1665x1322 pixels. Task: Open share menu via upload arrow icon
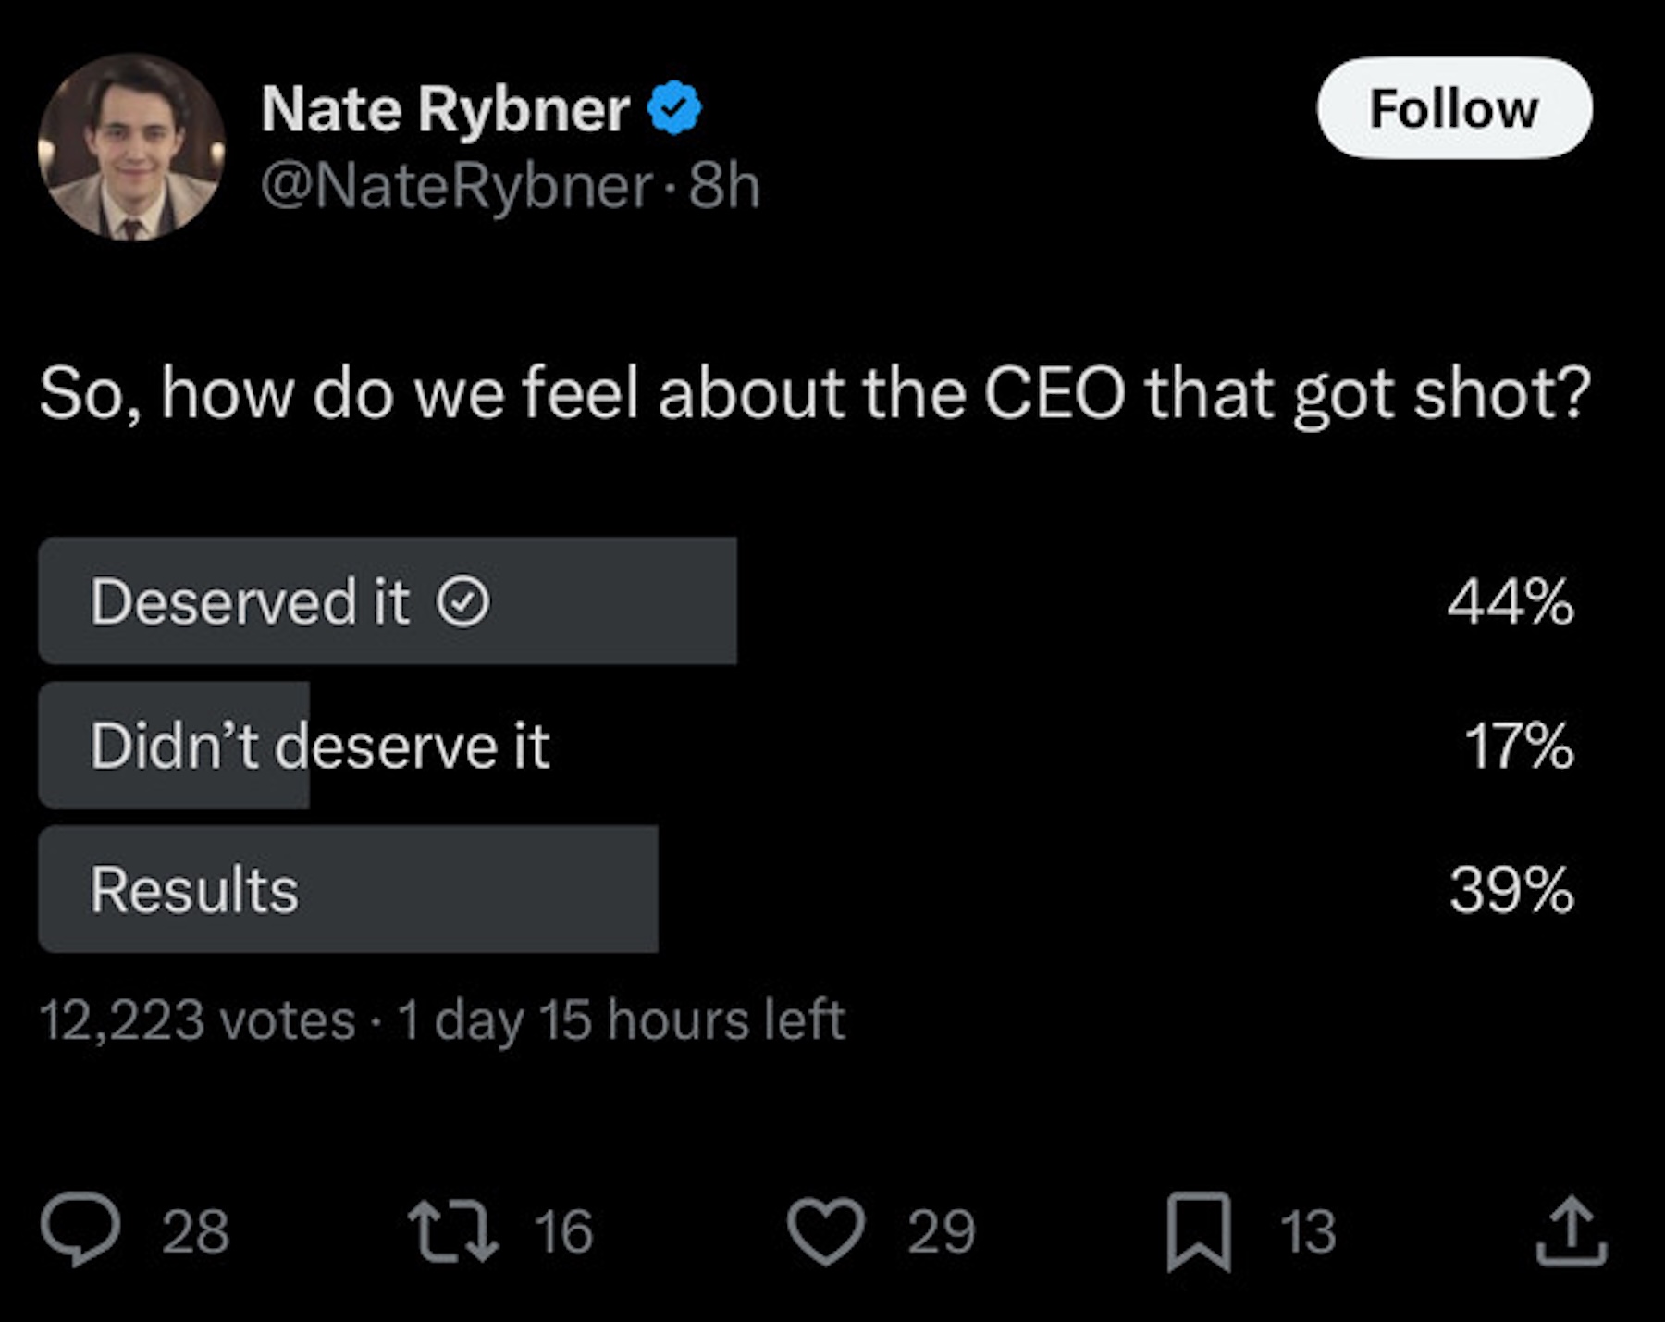click(x=1572, y=1231)
